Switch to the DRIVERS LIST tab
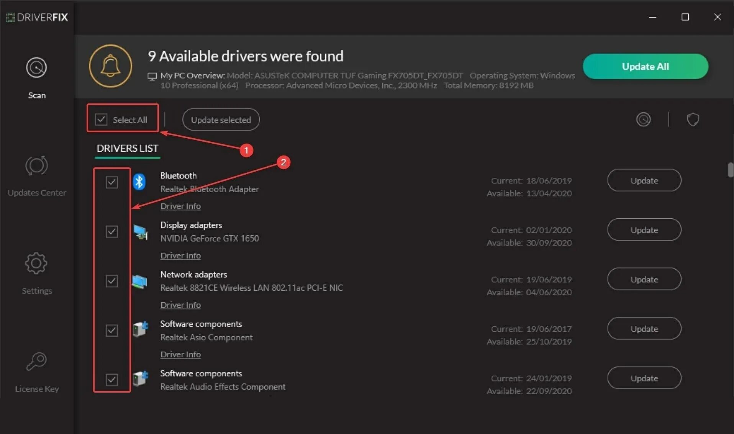734x434 pixels. click(127, 148)
